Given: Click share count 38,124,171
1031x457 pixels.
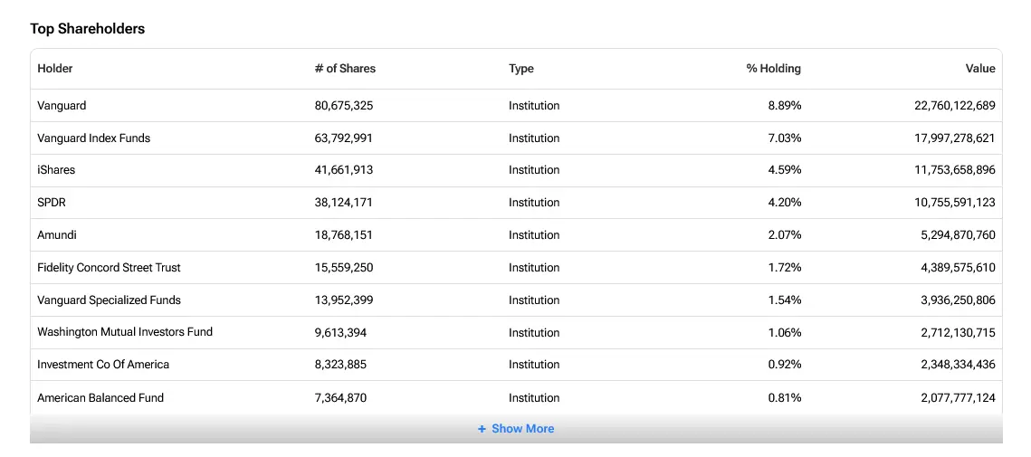Looking at the screenshot, I should [344, 203].
